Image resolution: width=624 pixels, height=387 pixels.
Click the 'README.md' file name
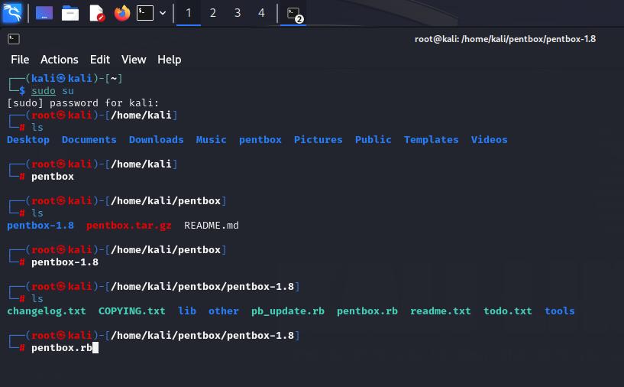[212, 225]
